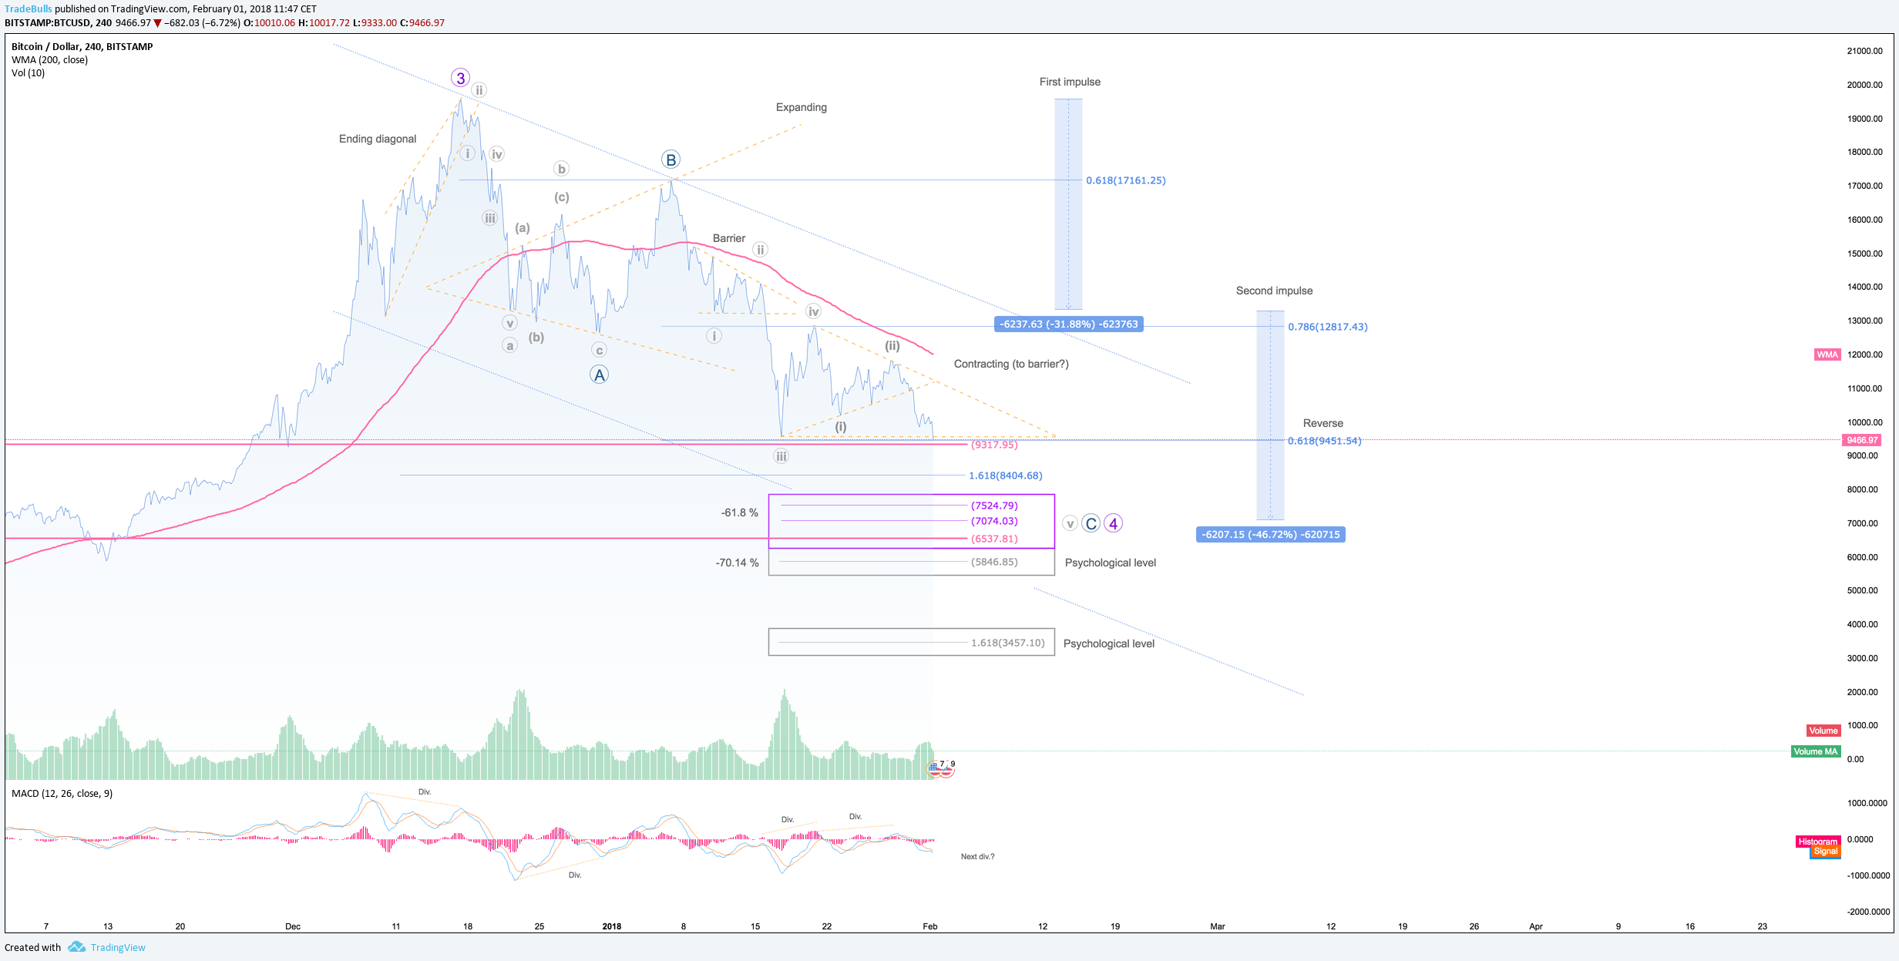The image size is (1899, 961).
Task: Click the 2018 date axis label
Action: (x=612, y=926)
